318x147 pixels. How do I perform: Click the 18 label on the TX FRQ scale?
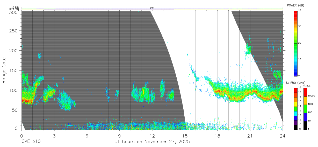(300, 88)
